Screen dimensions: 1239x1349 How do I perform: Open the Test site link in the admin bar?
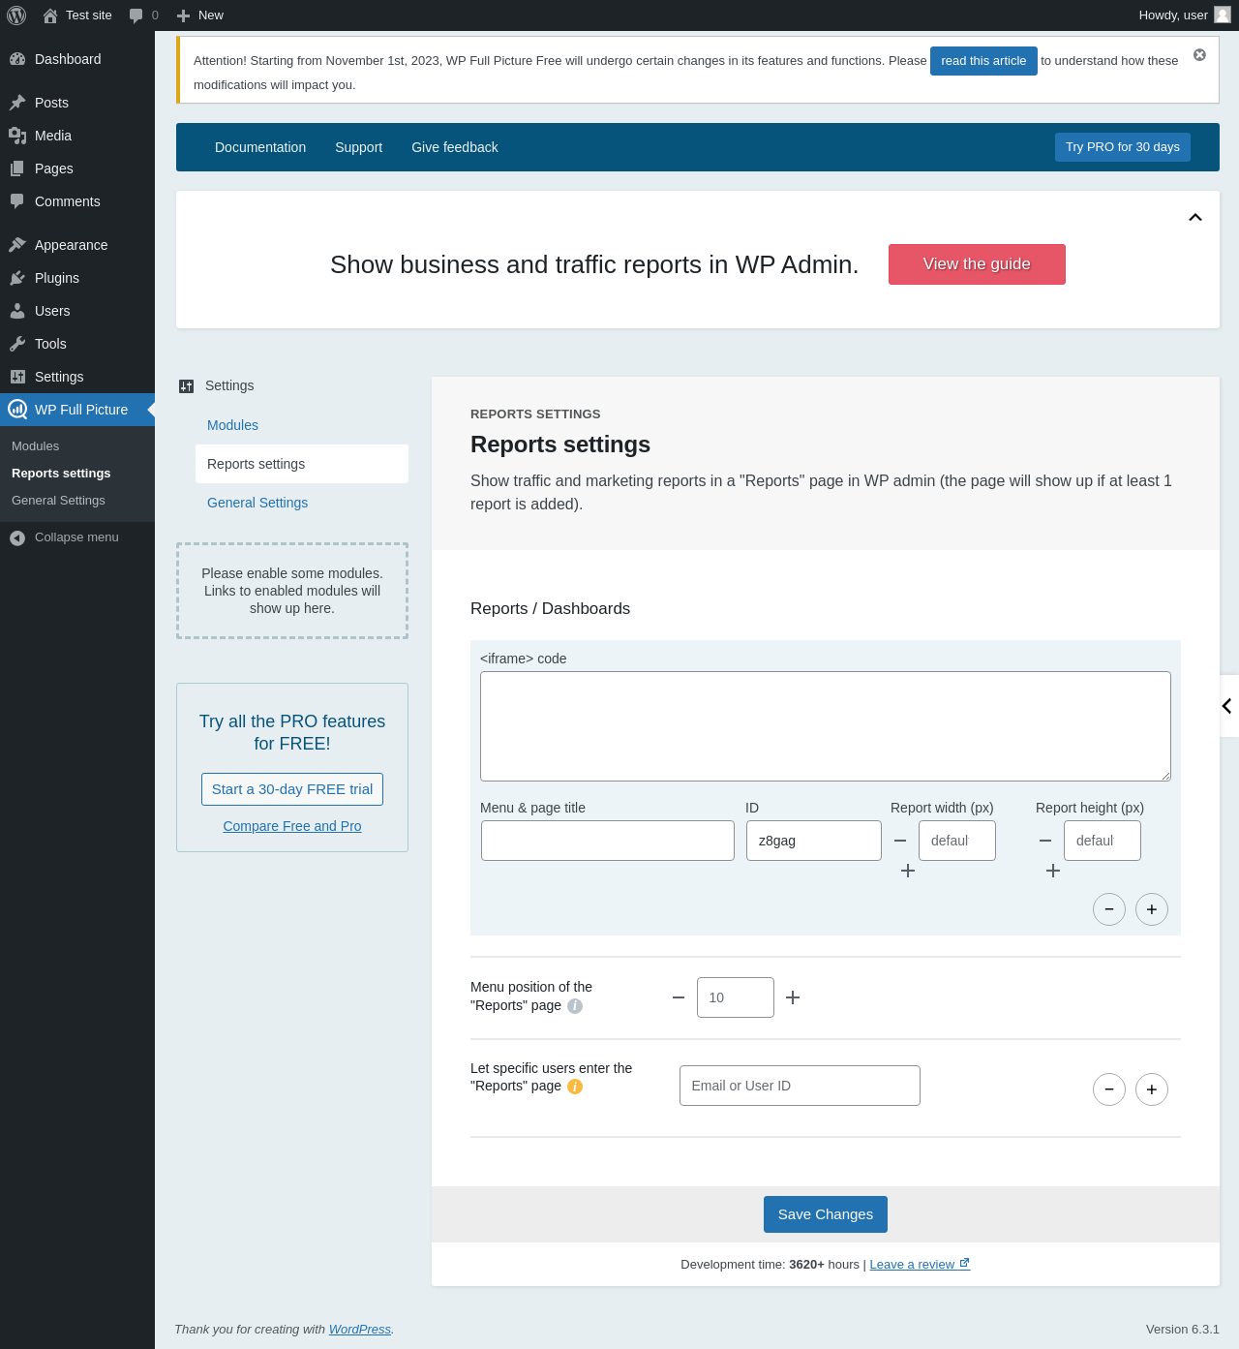[77, 15]
